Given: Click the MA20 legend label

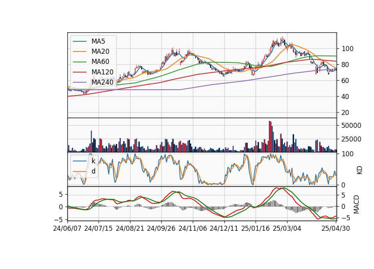Looking at the screenshot, I should pos(100,51).
